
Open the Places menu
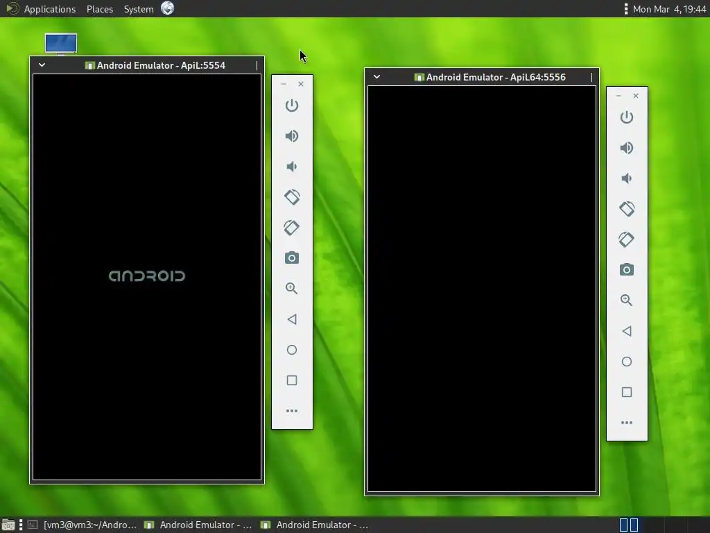coord(100,9)
